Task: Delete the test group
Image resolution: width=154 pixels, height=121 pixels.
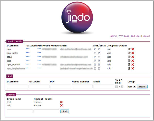Action: (61, 102)
